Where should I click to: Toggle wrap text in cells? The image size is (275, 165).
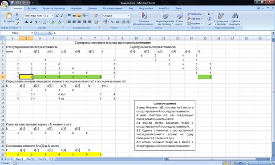96,16
